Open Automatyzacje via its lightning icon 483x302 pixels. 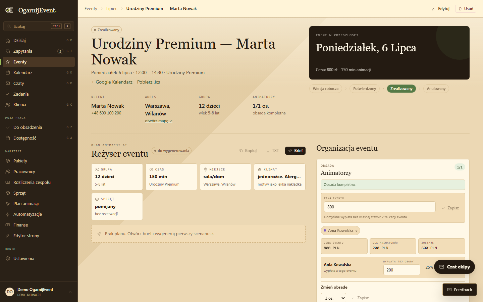pos(8,214)
